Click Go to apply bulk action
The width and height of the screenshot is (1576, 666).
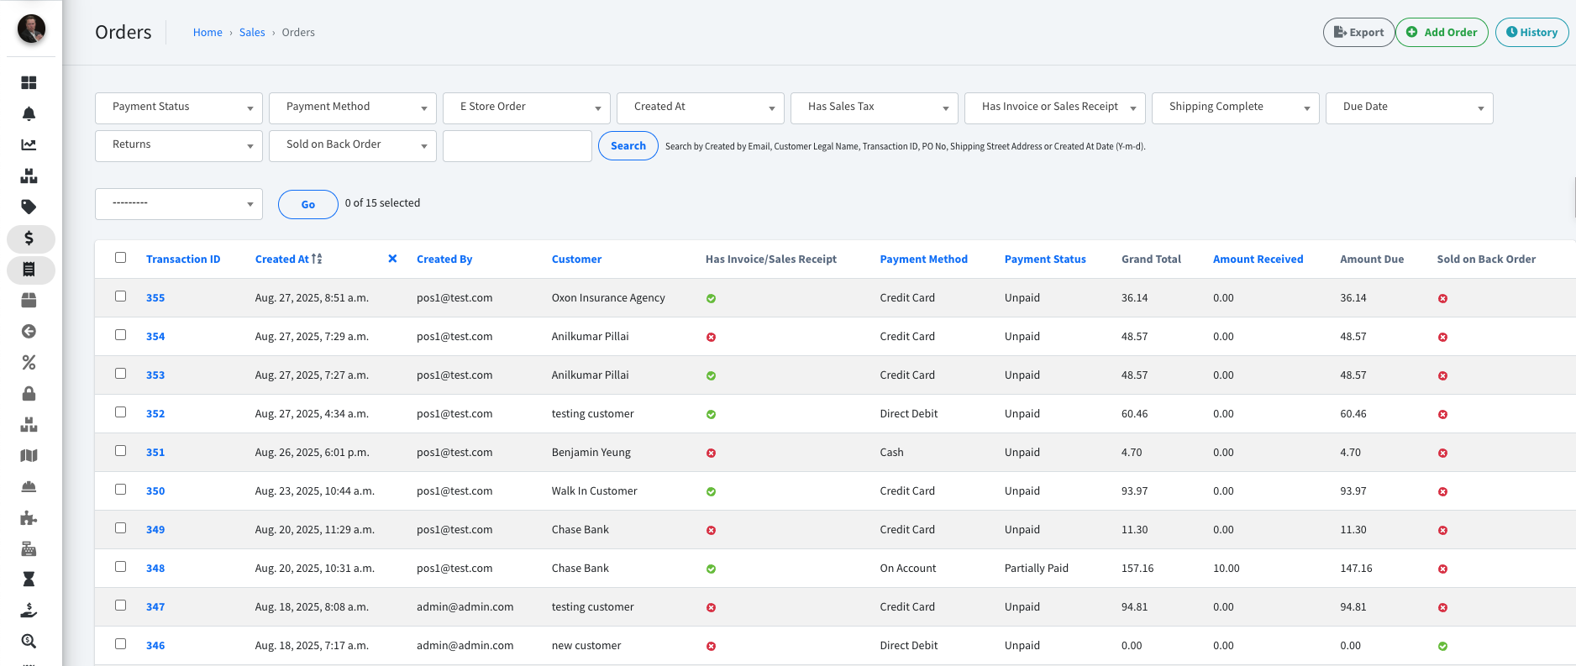[307, 204]
